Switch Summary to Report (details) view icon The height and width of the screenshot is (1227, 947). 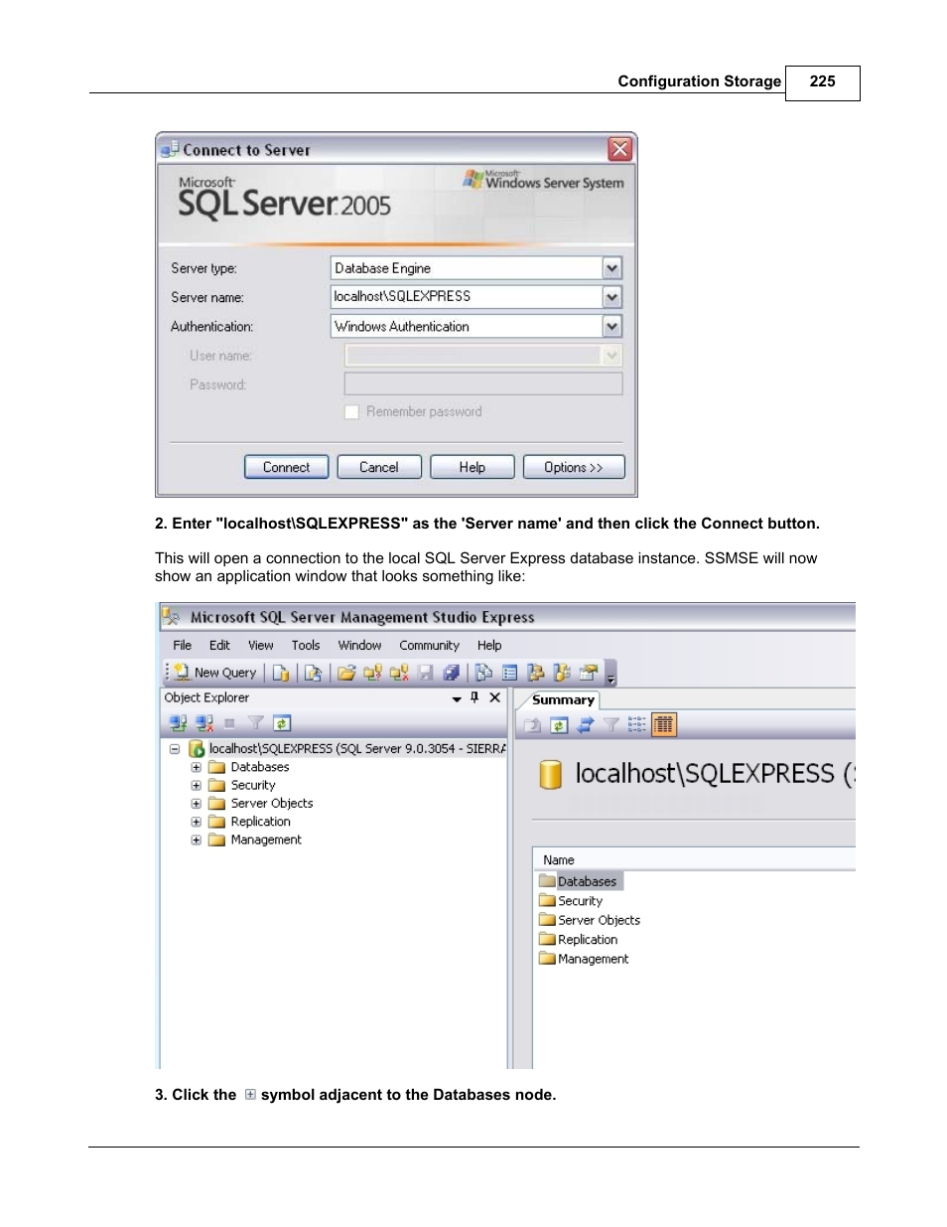pos(663,725)
